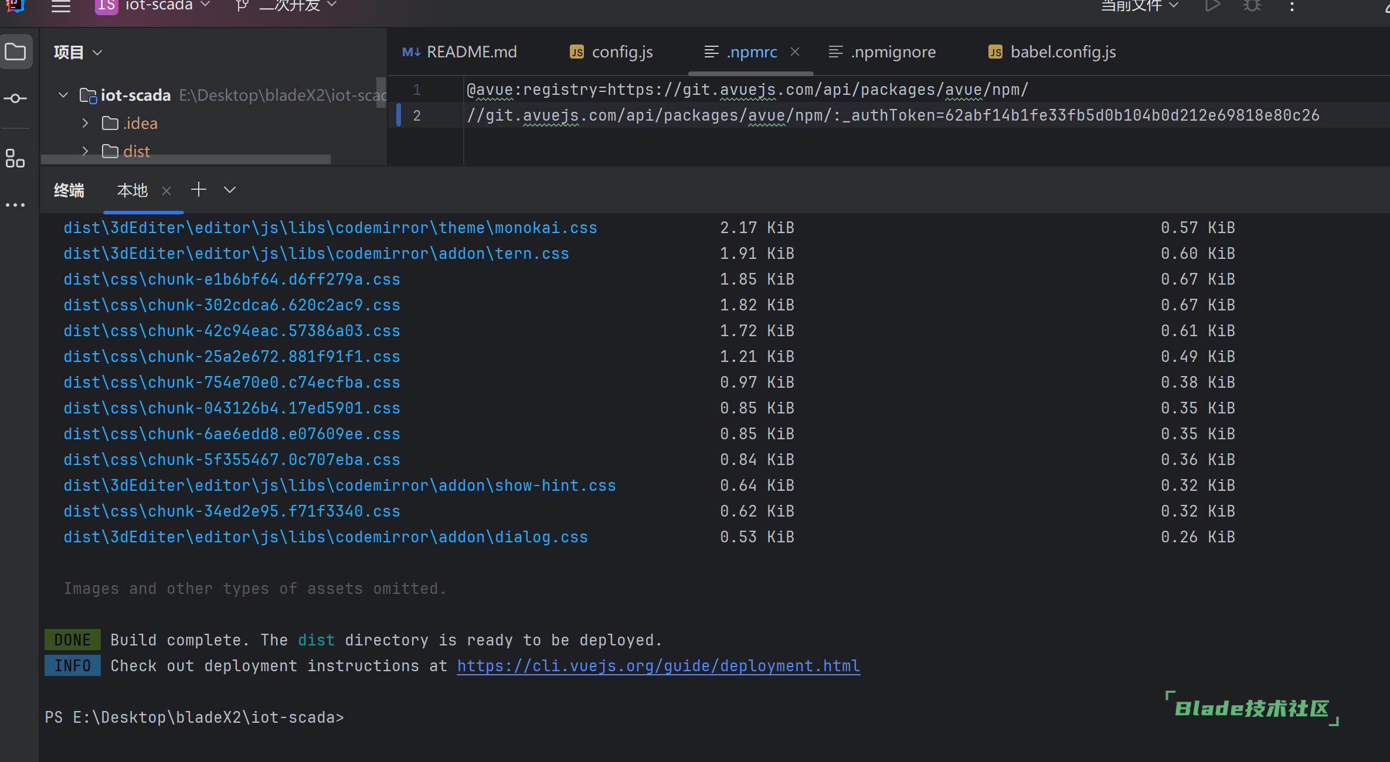Image resolution: width=1390 pixels, height=762 pixels.
Task: Close the .npmrc tab
Action: [x=795, y=52]
